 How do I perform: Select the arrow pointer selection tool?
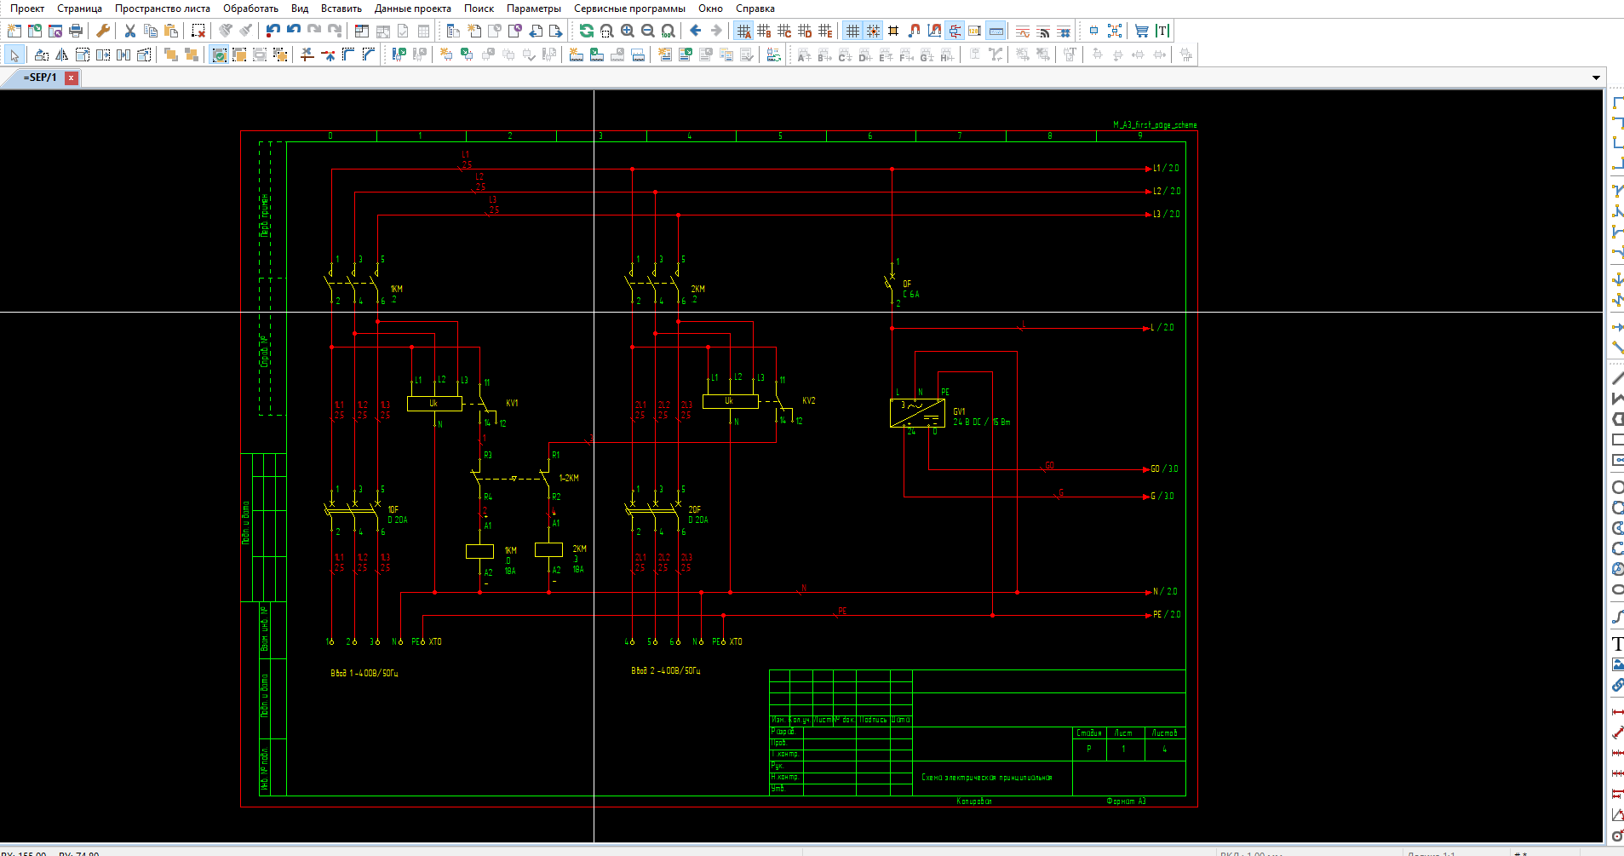(x=14, y=55)
